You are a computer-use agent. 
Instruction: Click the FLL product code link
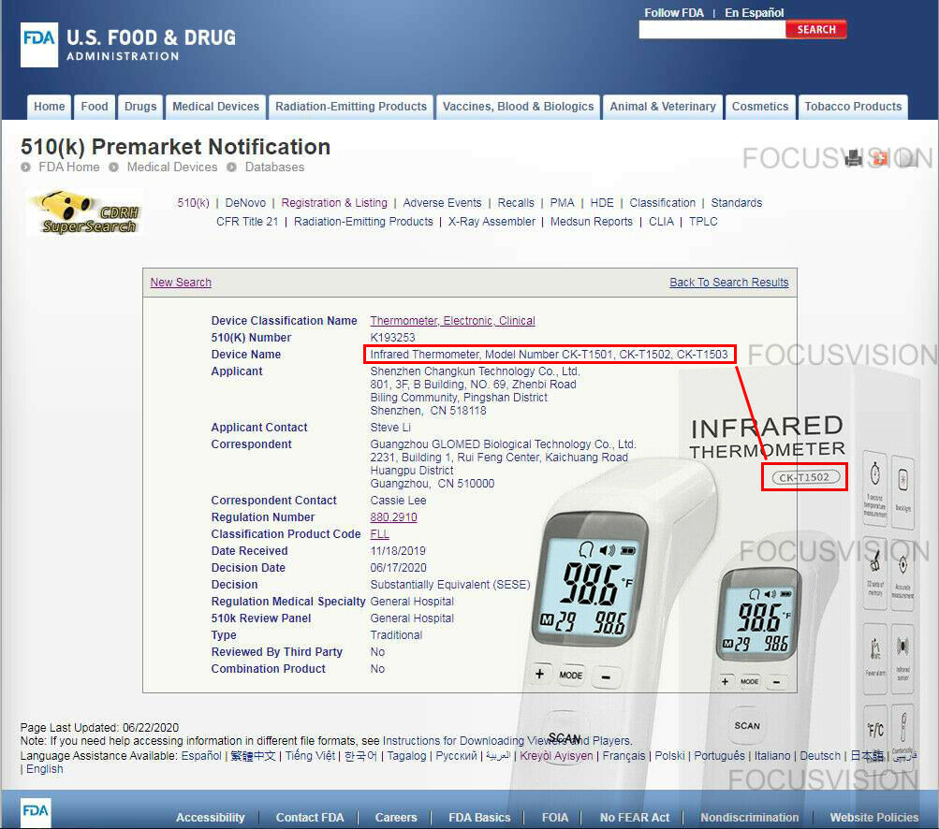[x=379, y=534]
